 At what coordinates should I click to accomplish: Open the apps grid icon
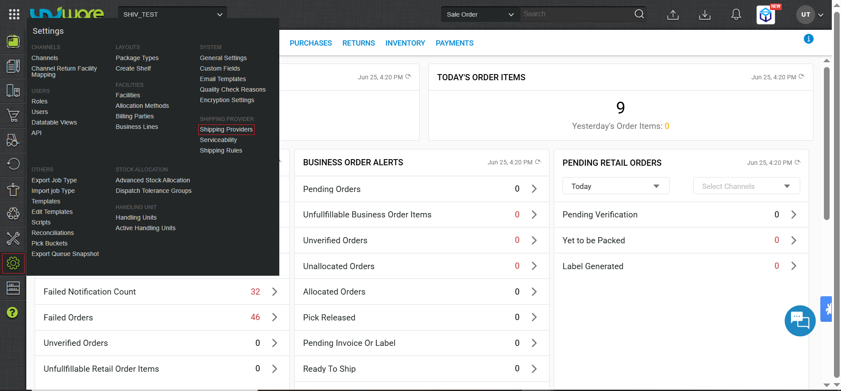(14, 14)
